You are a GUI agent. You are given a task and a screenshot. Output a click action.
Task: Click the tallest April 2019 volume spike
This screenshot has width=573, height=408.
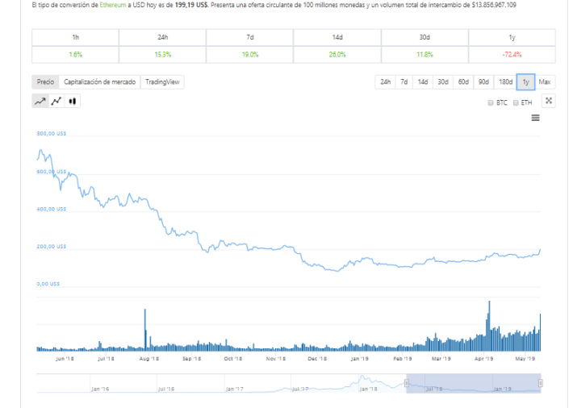point(489,326)
